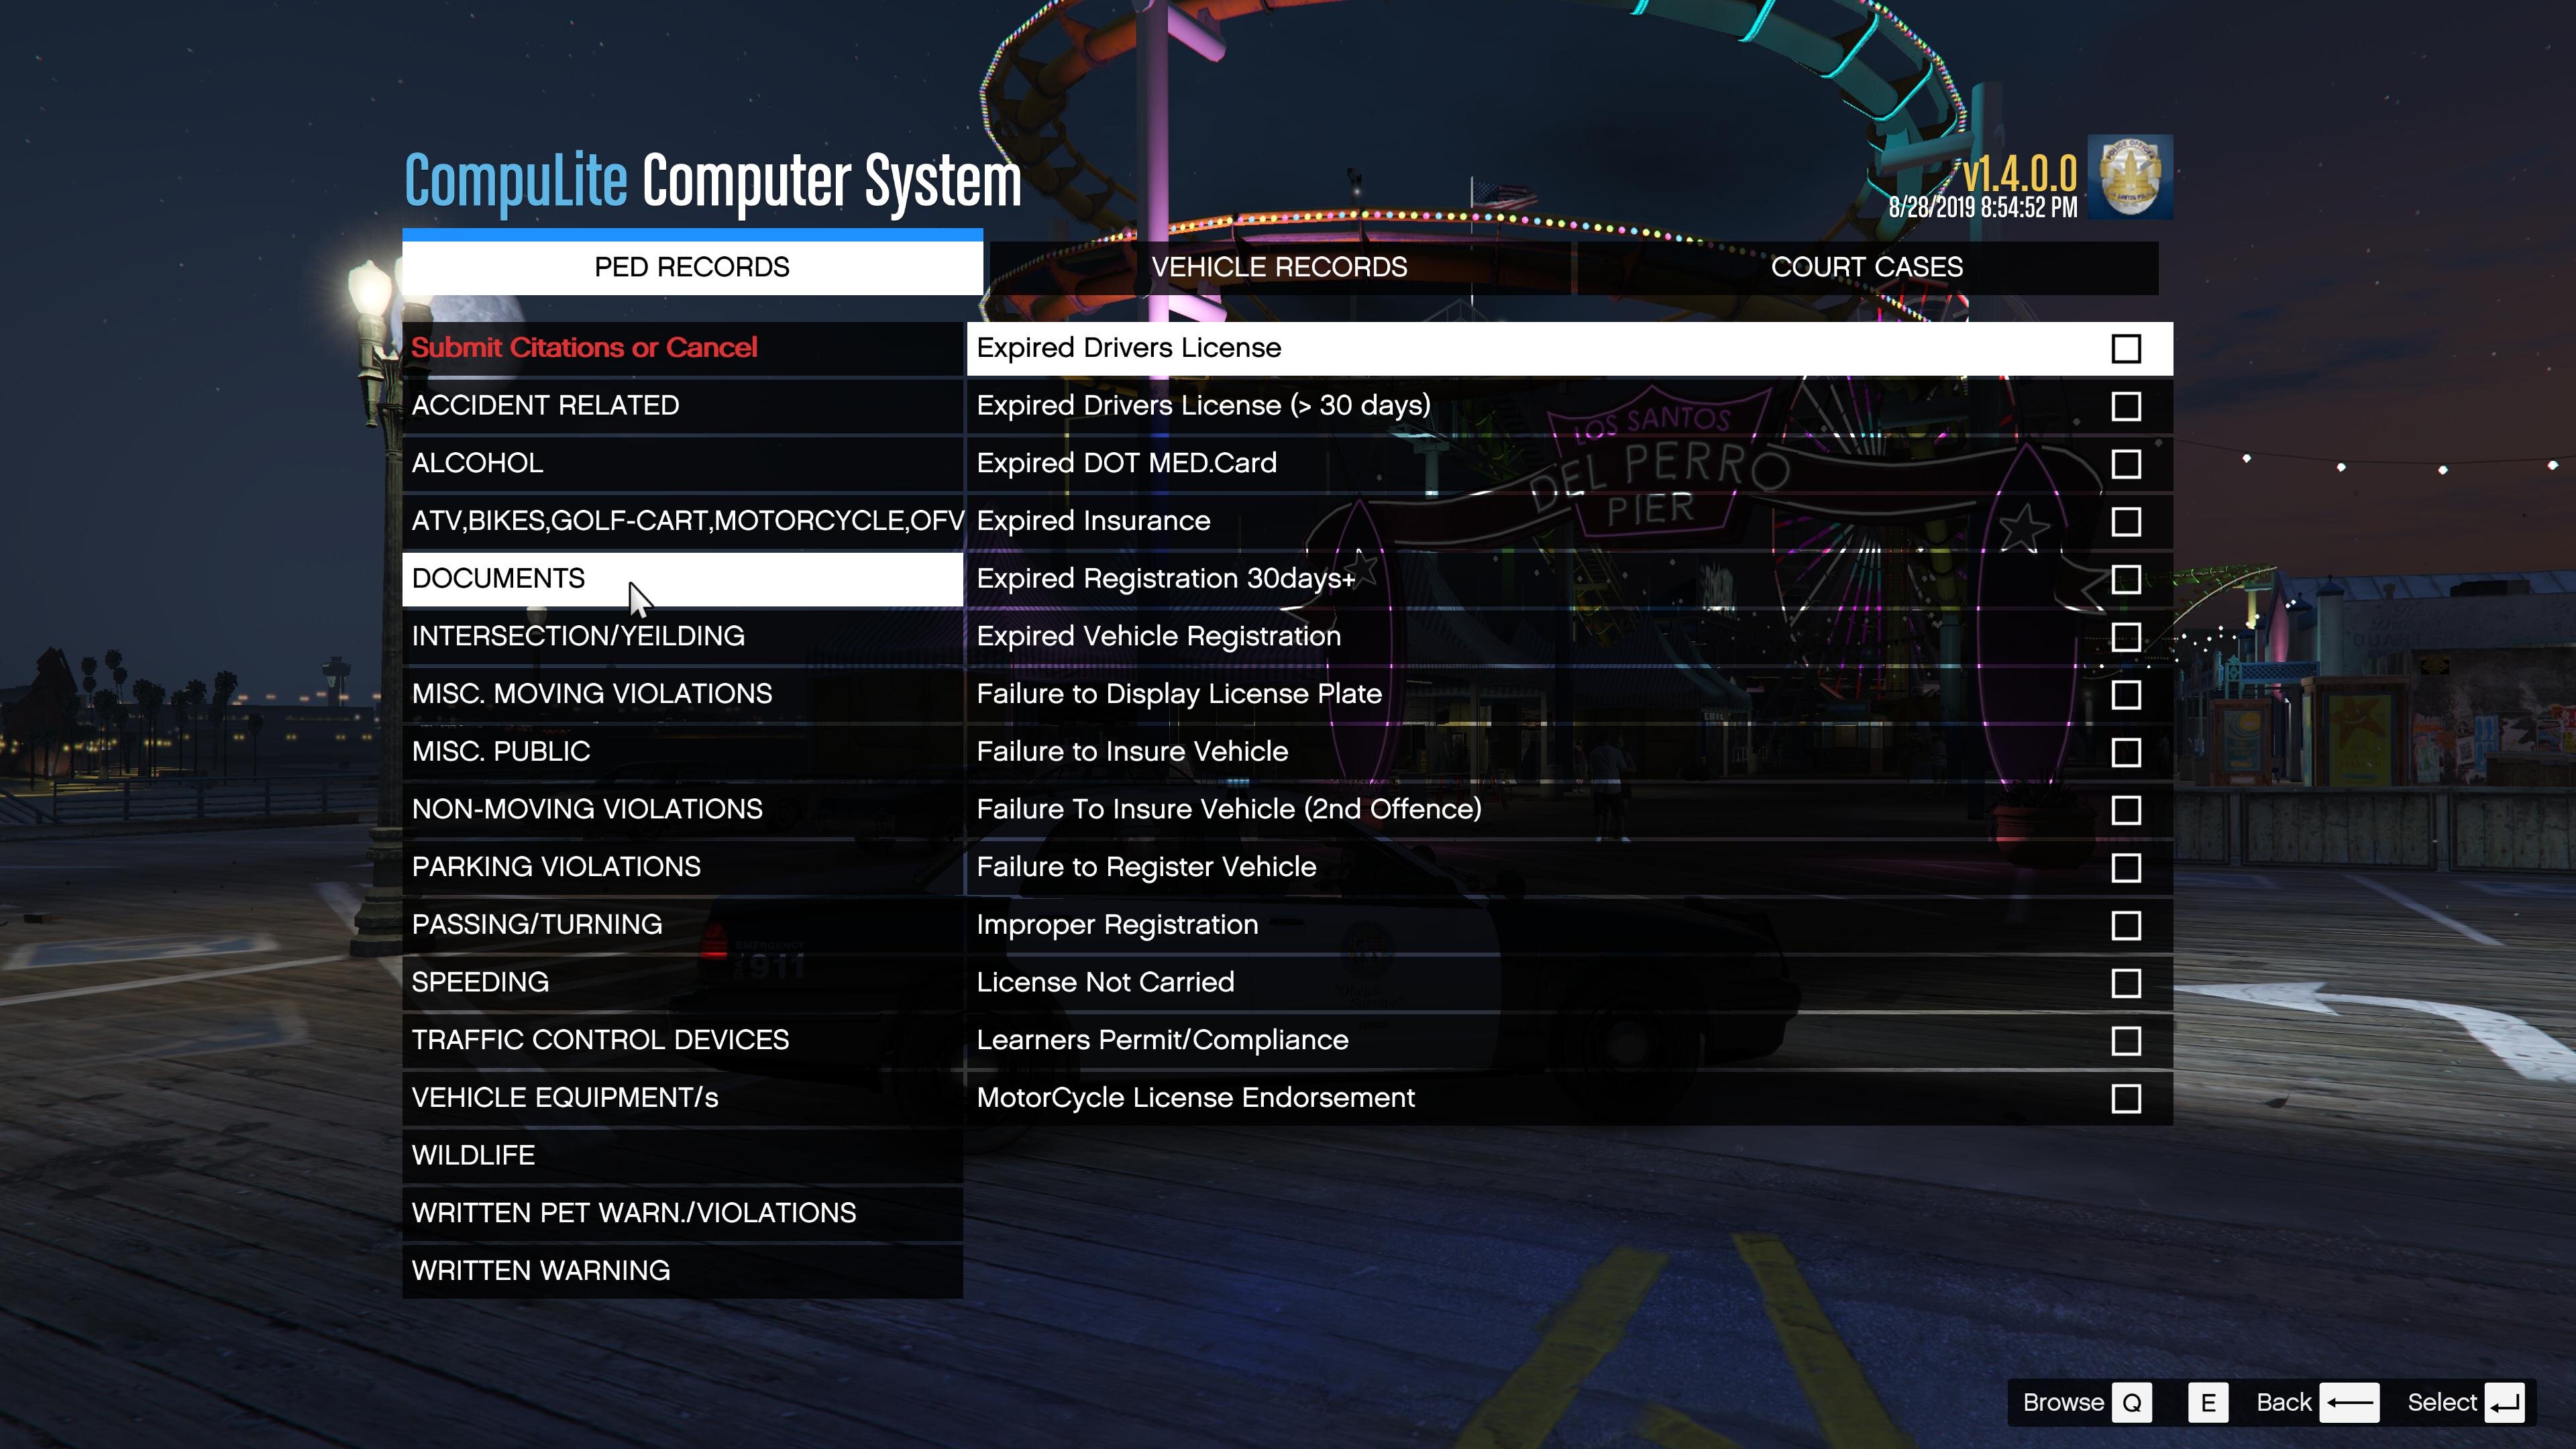Choose the TRAFFIC CONTROL DEVICES category

point(600,1040)
